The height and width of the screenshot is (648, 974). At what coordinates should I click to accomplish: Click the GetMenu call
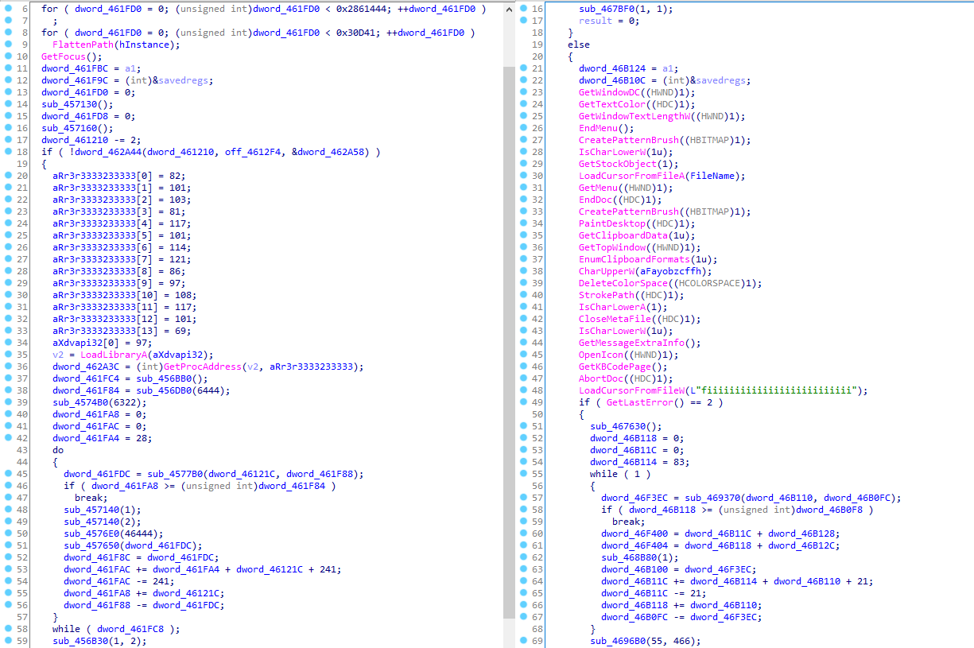pyautogui.click(x=598, y=188)
